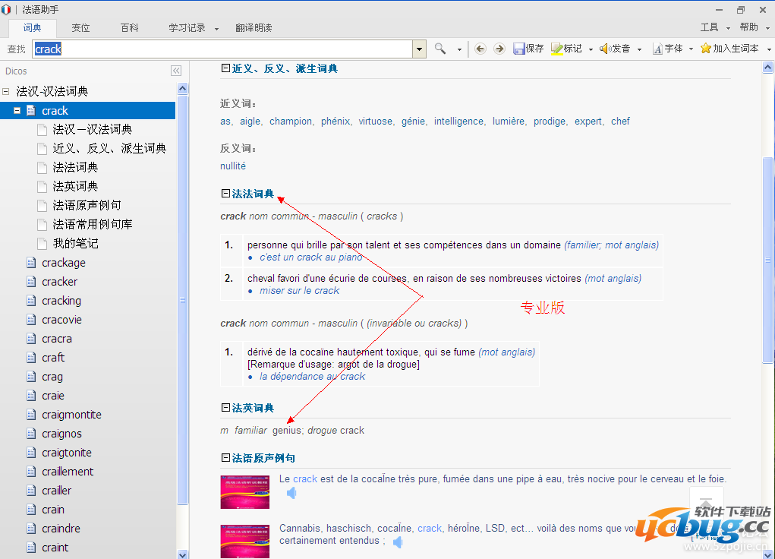Screen dimensions: 775x559
Task: Open the 学习记录 dropdown menu
Action: coord(216,28)
